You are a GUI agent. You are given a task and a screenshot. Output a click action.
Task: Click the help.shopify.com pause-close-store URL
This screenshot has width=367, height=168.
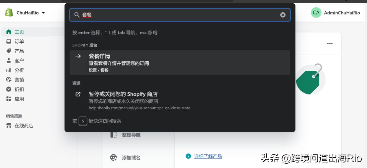coord(139,108)
